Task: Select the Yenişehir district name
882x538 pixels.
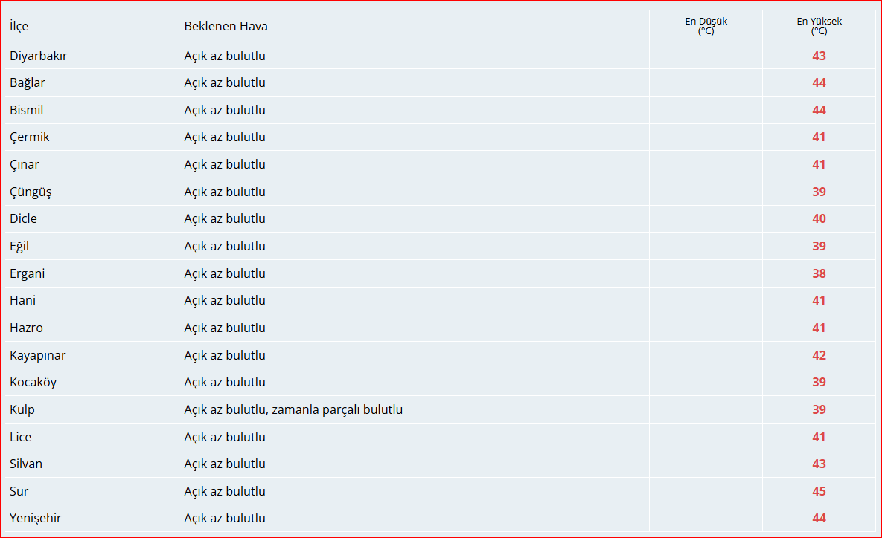Action: pyautogui.click(x=36, y=518)
